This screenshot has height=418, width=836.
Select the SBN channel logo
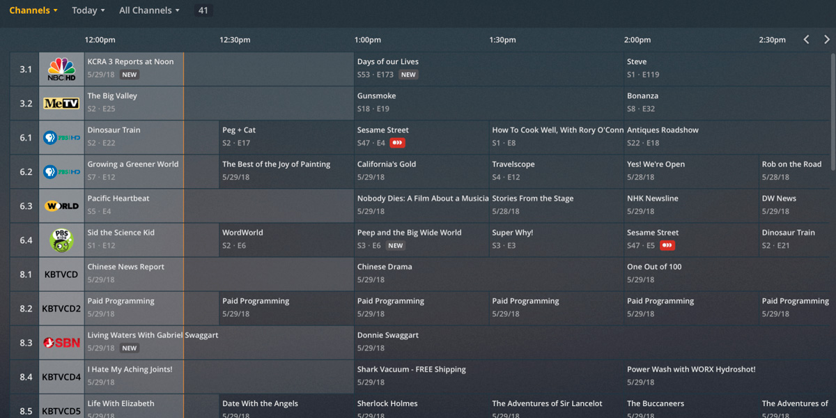click(61, 342)
